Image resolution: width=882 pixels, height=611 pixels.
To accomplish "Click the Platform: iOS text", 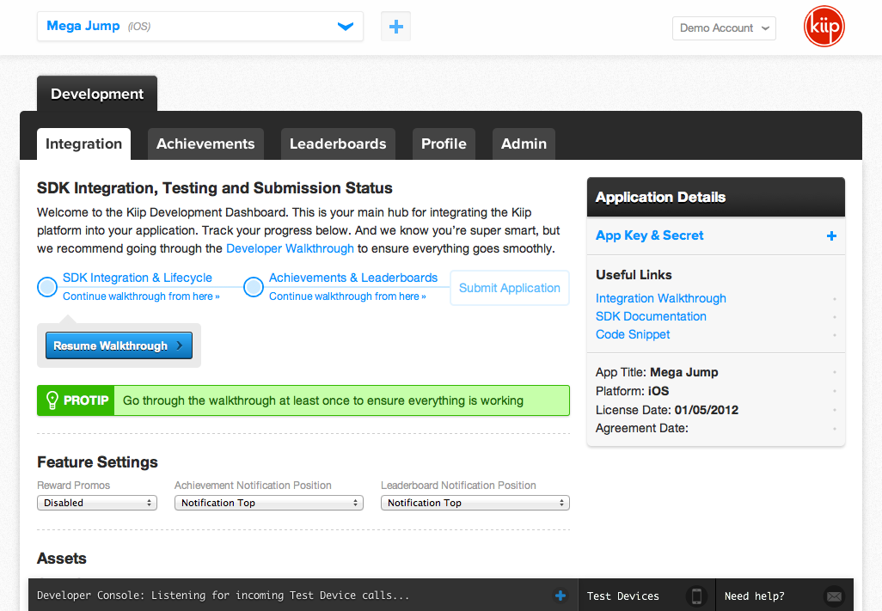I will (x=632, y=391).
